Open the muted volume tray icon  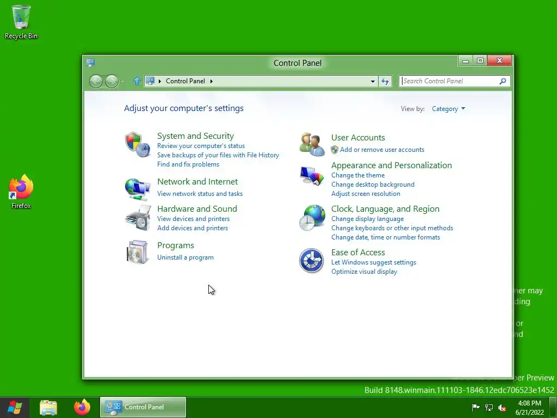tap(502, 408)
